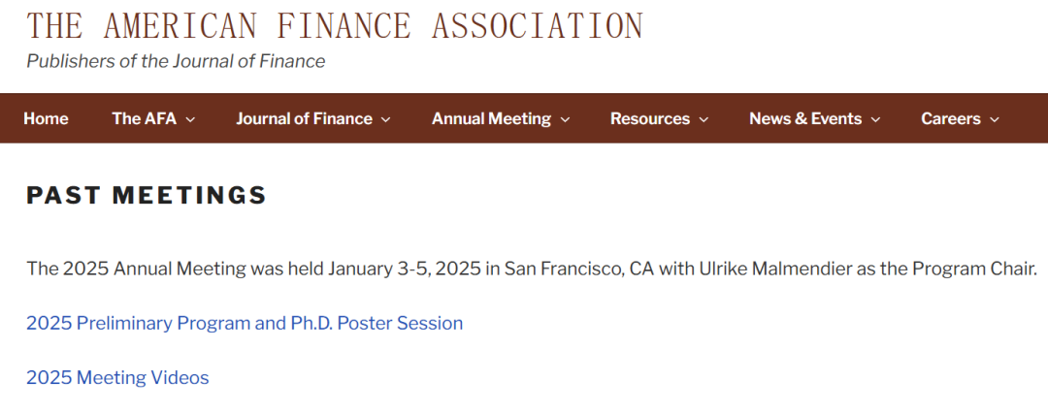The height and width of the screenshot is (412, 1048).
Task: Click the News & Events dropdown arrow
Action: (875, 119)
